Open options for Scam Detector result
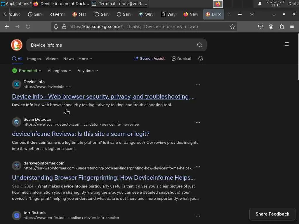The image size is (299, 224). pyautogui.click(x=198, y=122)
